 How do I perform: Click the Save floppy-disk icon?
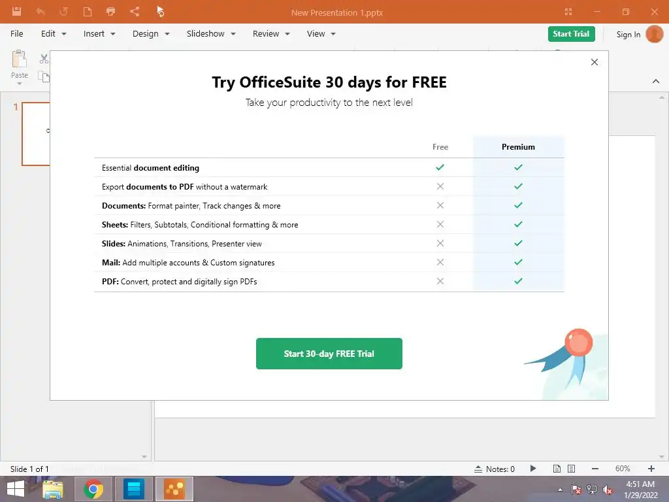(x=16, y=12)
